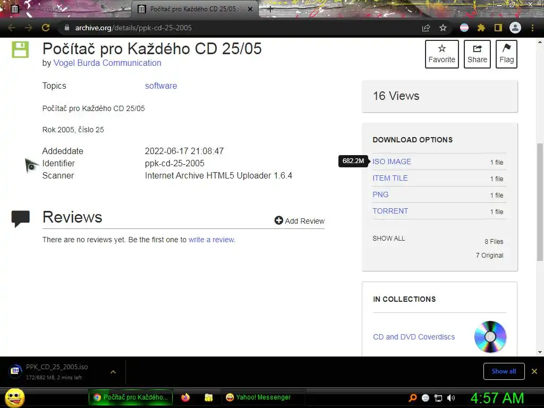Image resolution: width=544 pixels, height=408 pixels.
Task: Share this archive item
Action: [x=477, y=54]
